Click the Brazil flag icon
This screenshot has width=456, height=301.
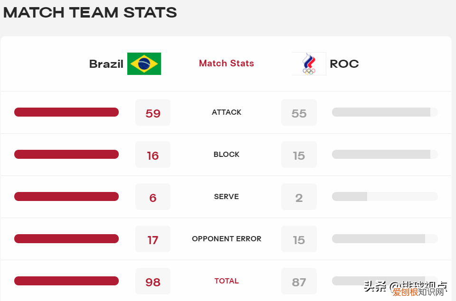click(x=144, y=64)
